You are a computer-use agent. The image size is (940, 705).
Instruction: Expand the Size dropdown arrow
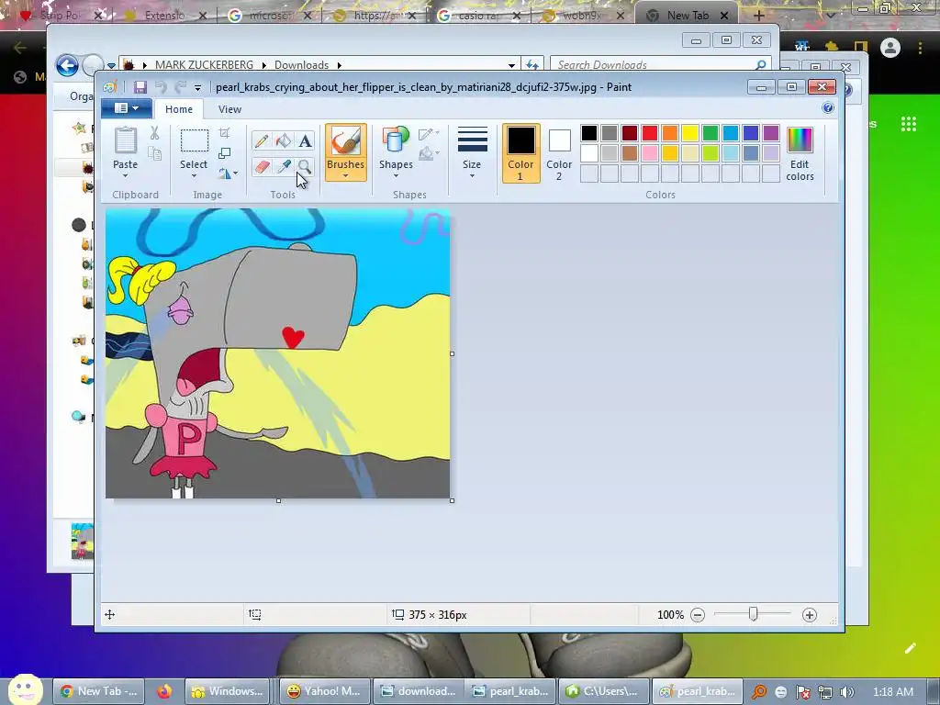[x=472, y=176]
